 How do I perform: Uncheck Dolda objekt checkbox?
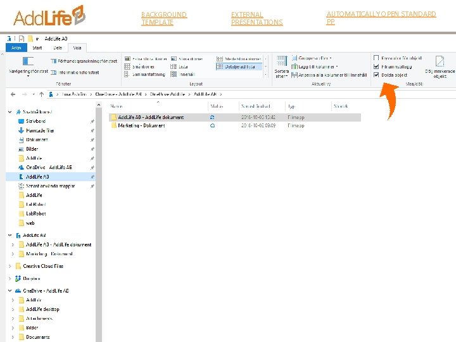(376, 75)
